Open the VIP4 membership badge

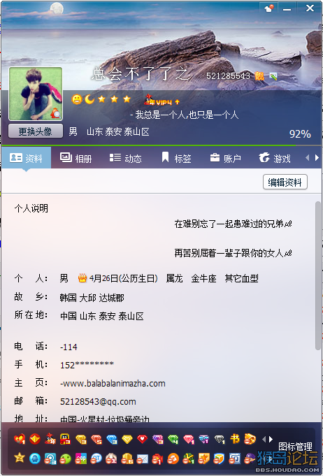162,100
